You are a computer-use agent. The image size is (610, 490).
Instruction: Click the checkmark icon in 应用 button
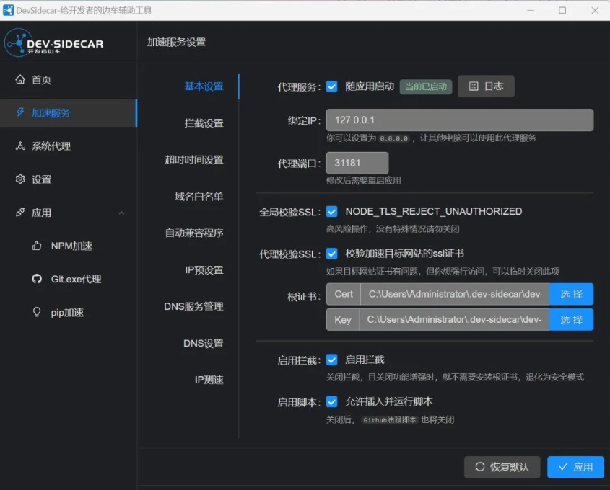[x=563, y=467]
